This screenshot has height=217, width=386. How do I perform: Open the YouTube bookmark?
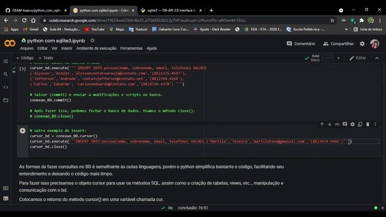(x=95, y=30)
